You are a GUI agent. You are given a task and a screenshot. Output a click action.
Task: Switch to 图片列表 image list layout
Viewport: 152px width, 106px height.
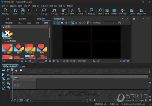pos(123,10)
